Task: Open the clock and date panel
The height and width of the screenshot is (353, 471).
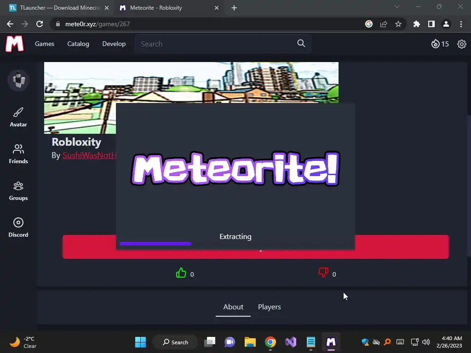Action: tap(449, 342)
